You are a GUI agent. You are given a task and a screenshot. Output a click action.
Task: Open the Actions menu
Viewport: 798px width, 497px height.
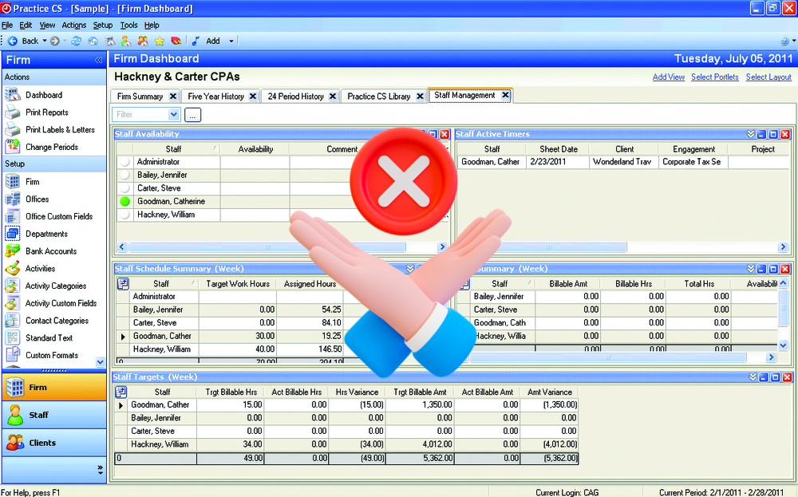tap(73, 25)
